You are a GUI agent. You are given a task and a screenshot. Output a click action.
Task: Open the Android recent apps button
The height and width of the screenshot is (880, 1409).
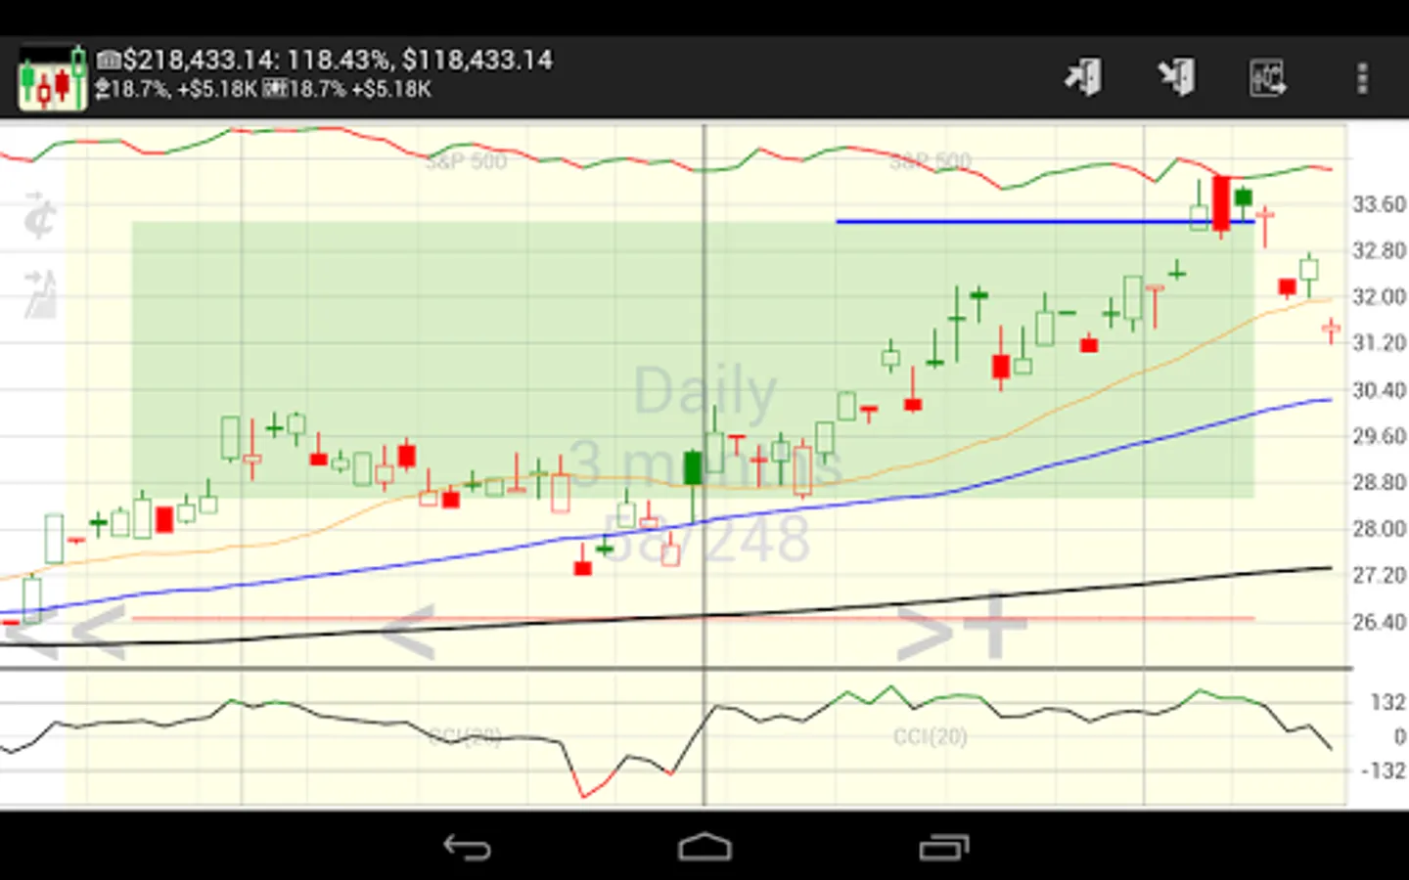(x=943, y=847)
